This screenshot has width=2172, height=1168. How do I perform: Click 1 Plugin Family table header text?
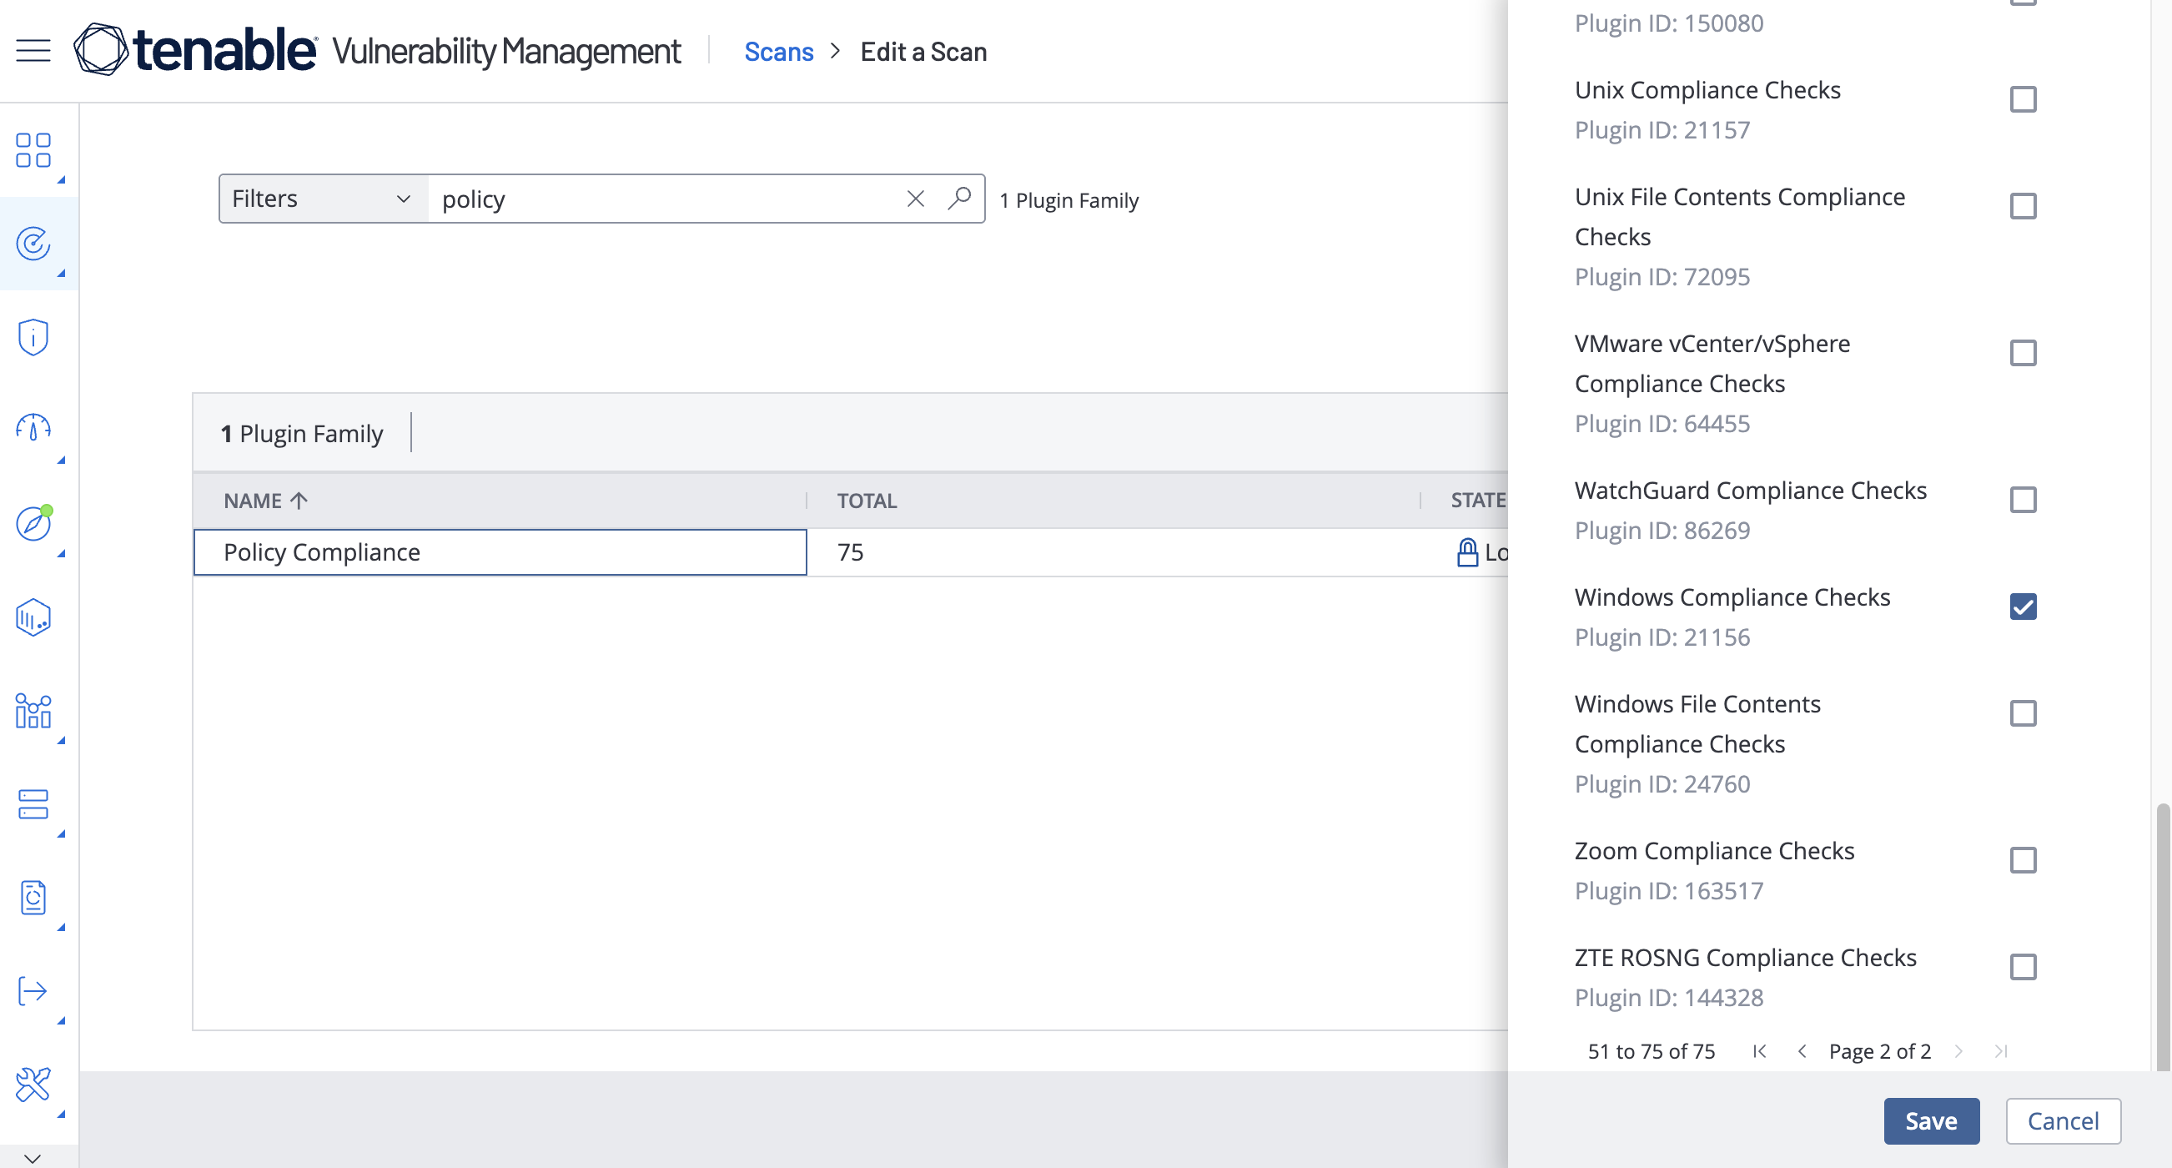[x=302, y=434]
